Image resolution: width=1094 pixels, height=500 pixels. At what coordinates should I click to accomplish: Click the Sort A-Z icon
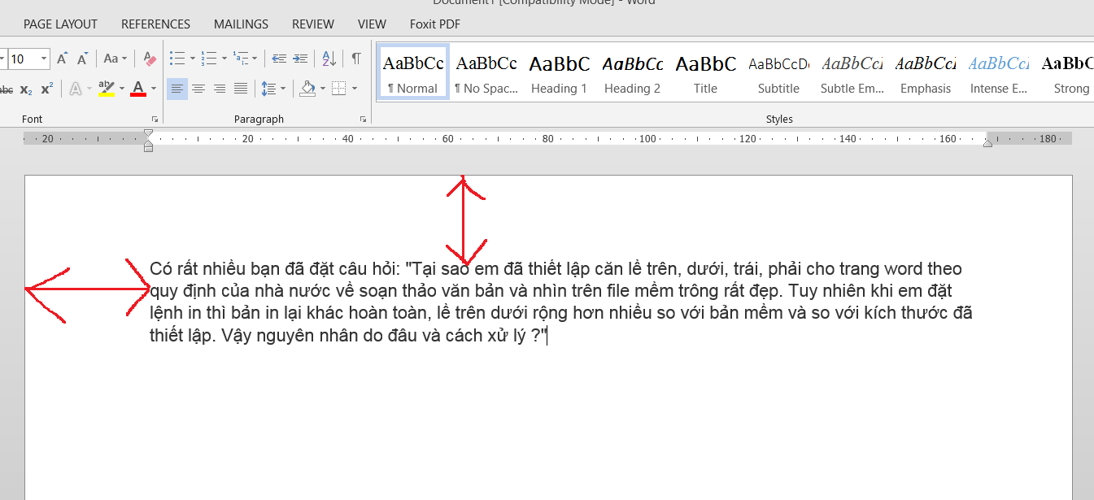pyautogui.click(x=329, y=59)
